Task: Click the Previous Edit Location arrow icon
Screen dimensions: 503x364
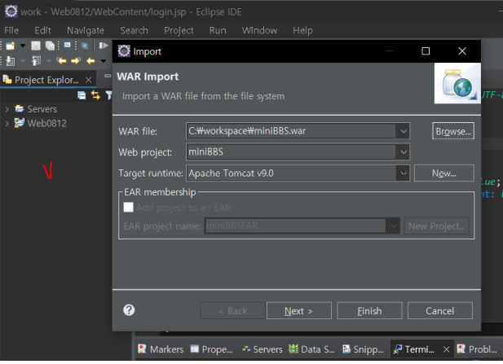Action: tap(61, 60)
